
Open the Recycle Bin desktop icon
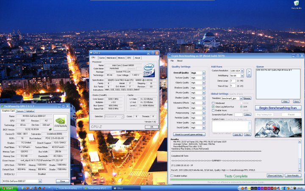[x=296, y=5]
